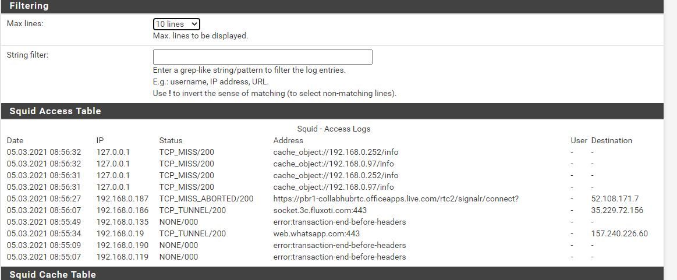
Task: Click destination IP 52.108.171.7
Action: pos(615,199)
